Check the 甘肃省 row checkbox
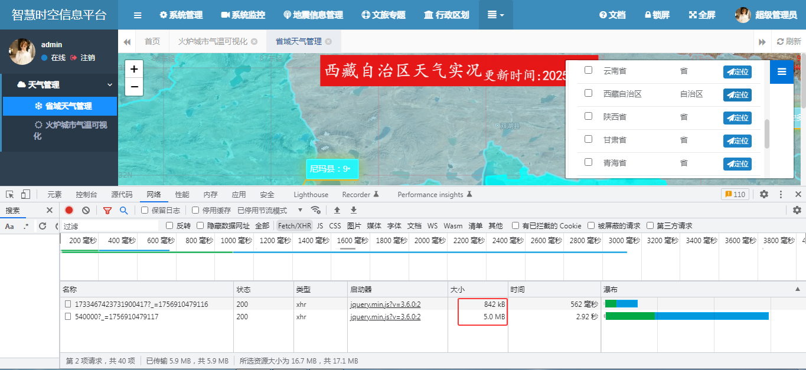The width and height of the screenshot is (806, 370). click(x=588, y=139)
